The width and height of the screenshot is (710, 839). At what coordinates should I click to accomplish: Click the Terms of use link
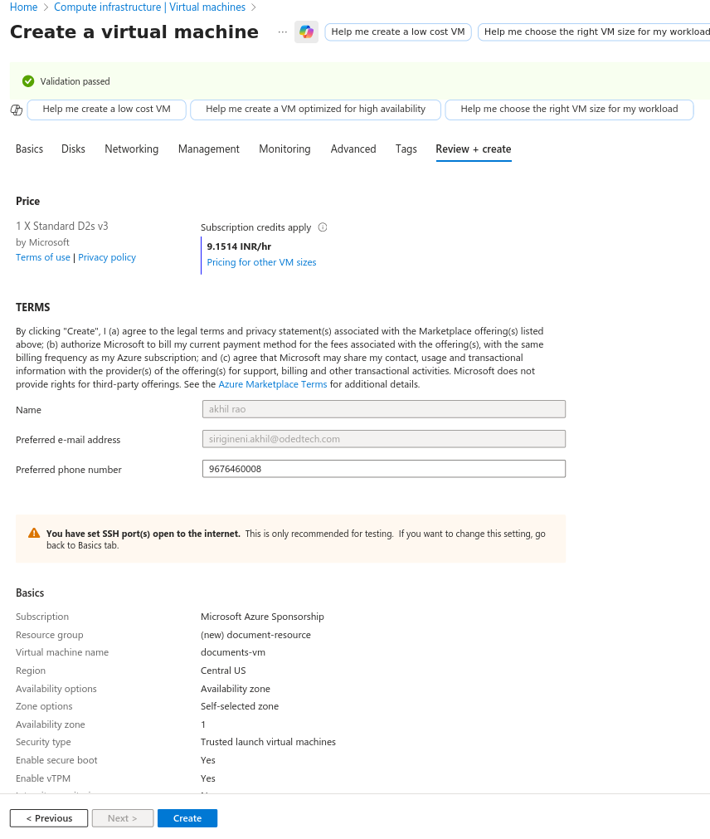pyautogui.click(x=43, y=257)
